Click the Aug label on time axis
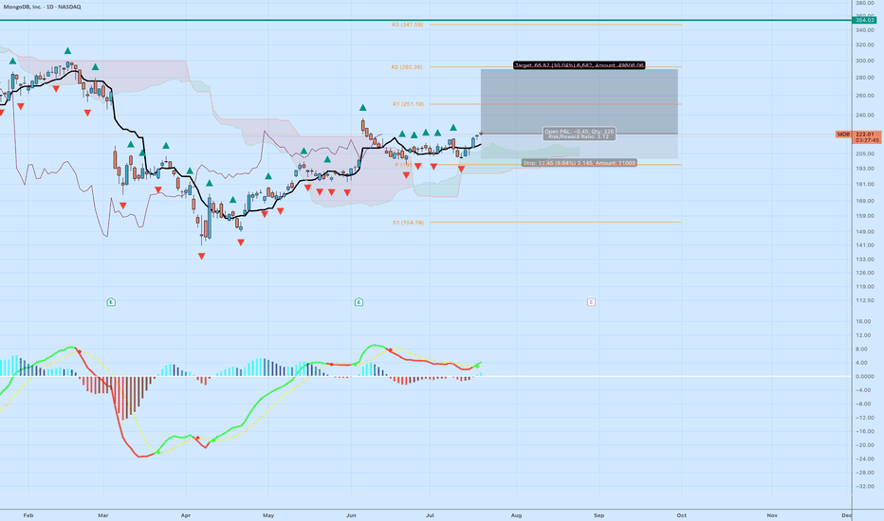The height and width of the screenshot is (521, 884). pos(516,514)
